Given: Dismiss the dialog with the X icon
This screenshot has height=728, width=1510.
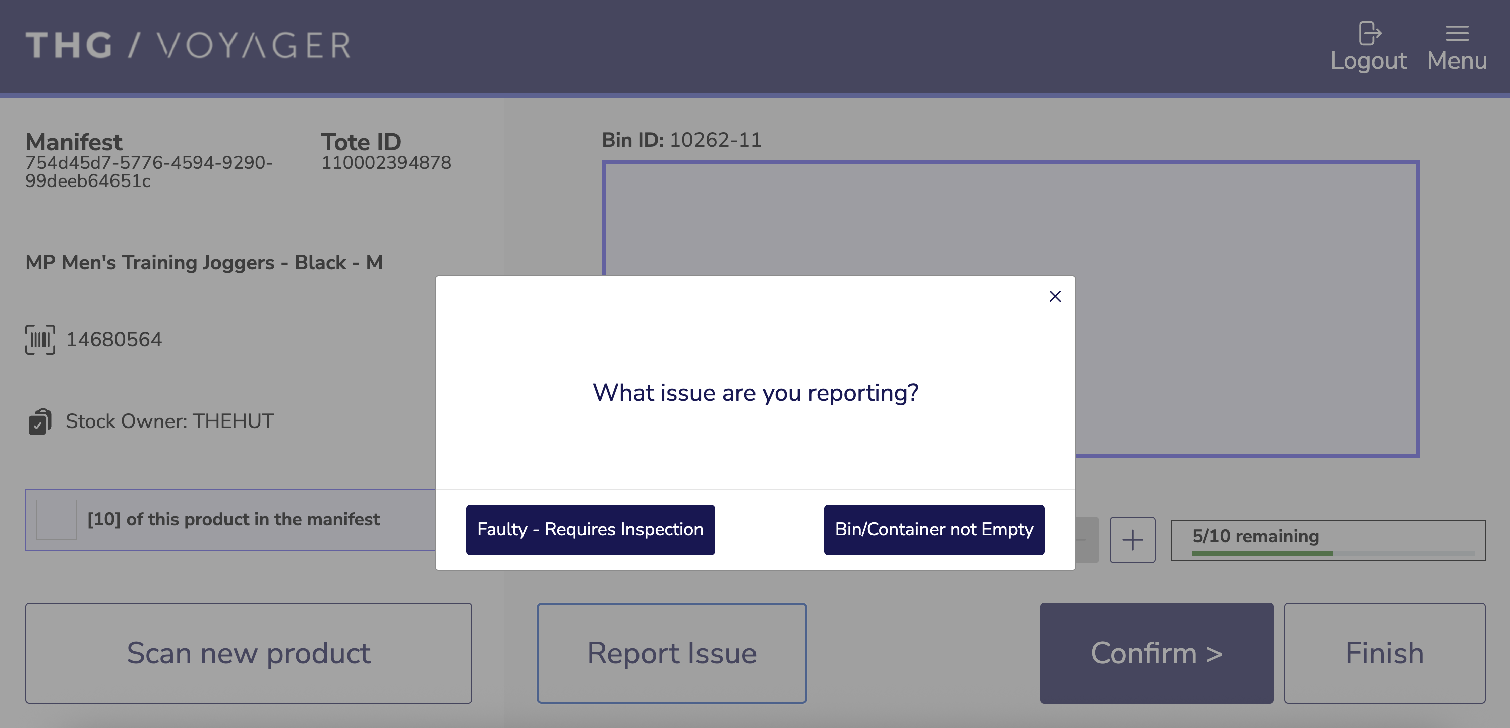Looking at the screenshot, I should click(1055, 296).
